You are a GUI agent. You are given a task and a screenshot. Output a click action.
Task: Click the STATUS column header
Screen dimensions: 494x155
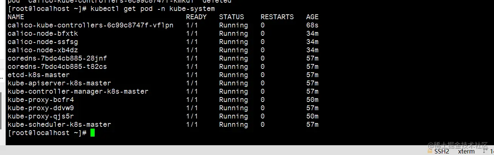tap(232, 17)
